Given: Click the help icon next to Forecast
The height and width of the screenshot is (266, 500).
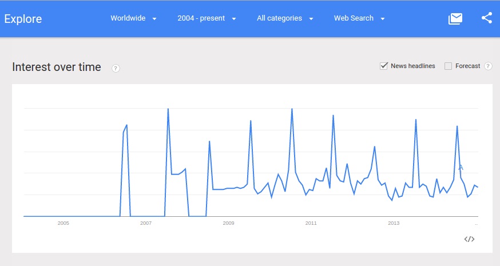Looking at the screenshot, I should (x=488, y=66).
